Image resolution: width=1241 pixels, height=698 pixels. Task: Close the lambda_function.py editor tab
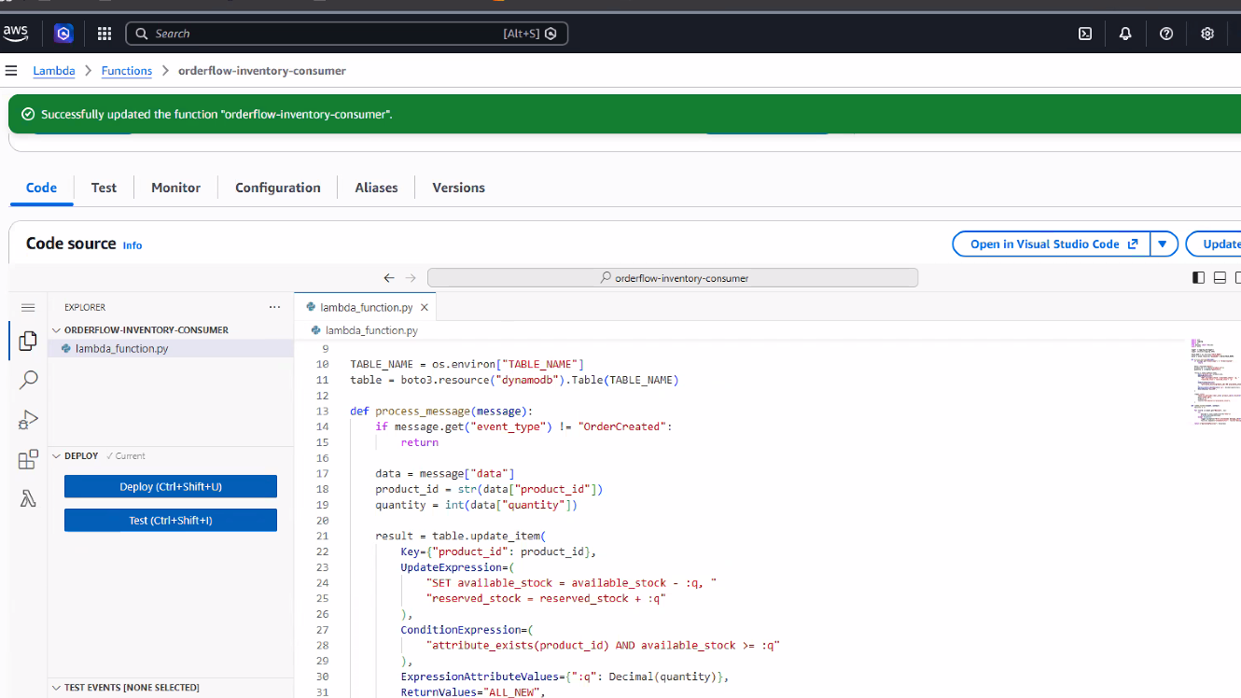pyautogui.click(x=425, y=307)
